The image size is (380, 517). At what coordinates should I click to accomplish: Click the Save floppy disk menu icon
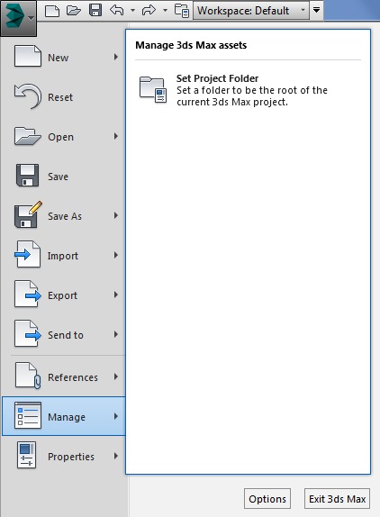(x=27, y=175)
